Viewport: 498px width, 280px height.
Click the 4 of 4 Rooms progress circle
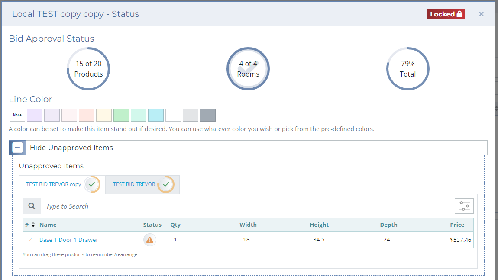pyautogui.click(x=248, y=69)
